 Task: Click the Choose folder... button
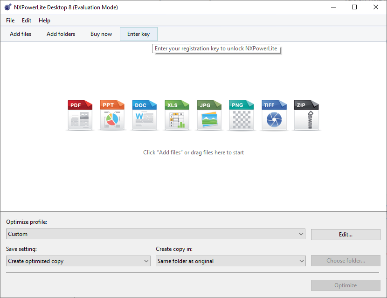(346, 261)
